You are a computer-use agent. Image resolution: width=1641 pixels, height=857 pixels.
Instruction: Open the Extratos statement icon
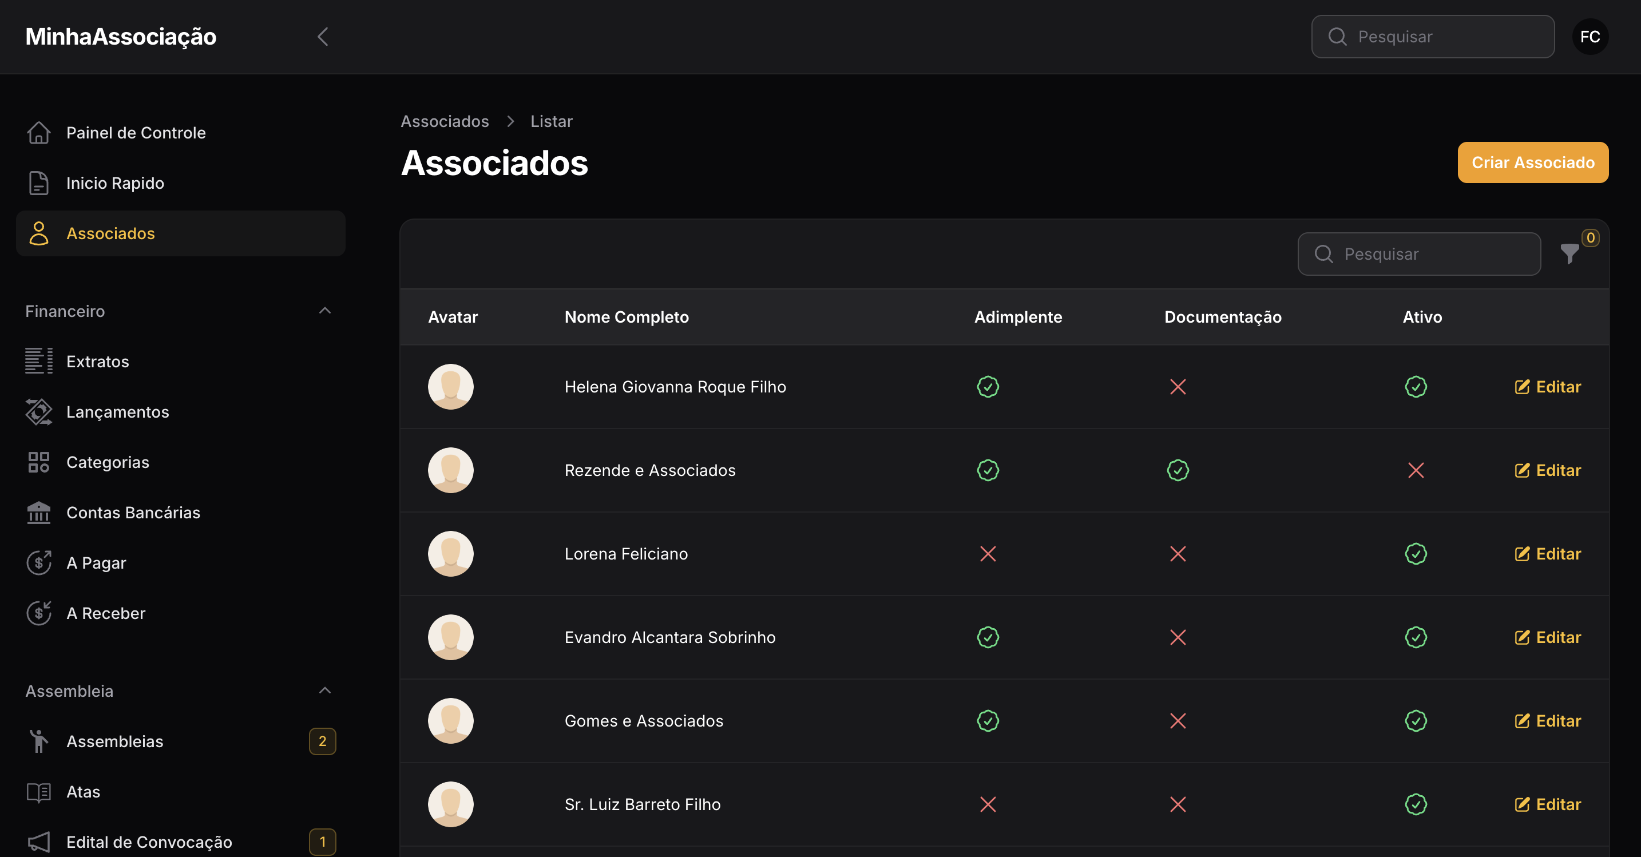pos(39,360)
